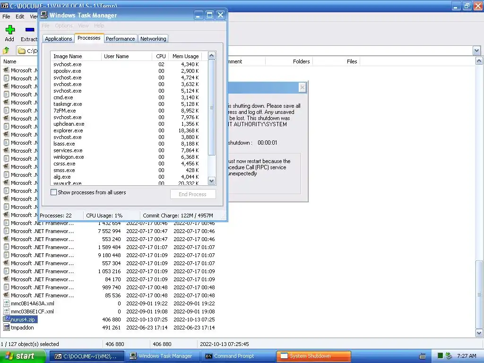Click the blue Extract icon in 7-Zip
The width and height of the screenshot is (484, 363).
(30, 30)
